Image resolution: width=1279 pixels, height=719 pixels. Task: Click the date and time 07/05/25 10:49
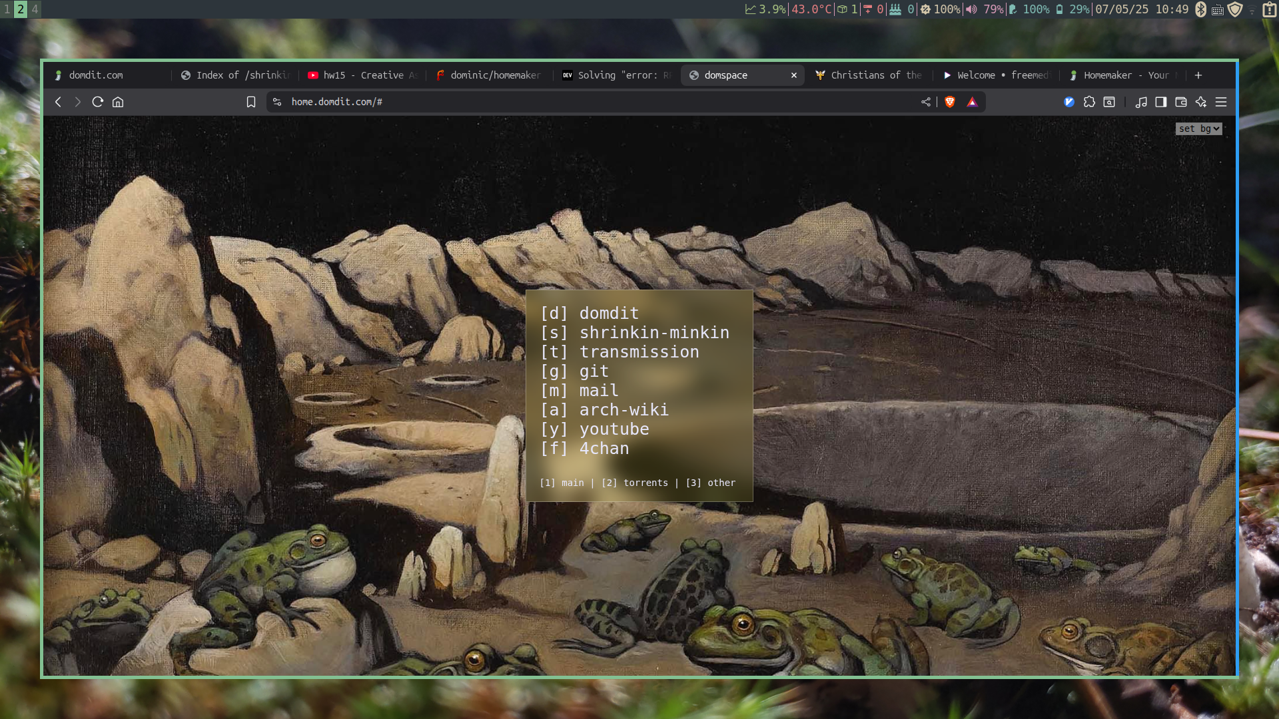click(1142, 9)
